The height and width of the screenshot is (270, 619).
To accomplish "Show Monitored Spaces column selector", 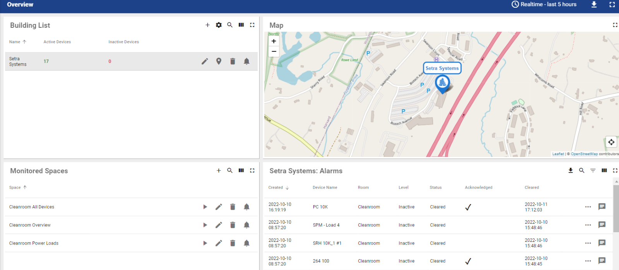I will click(241, 170).
